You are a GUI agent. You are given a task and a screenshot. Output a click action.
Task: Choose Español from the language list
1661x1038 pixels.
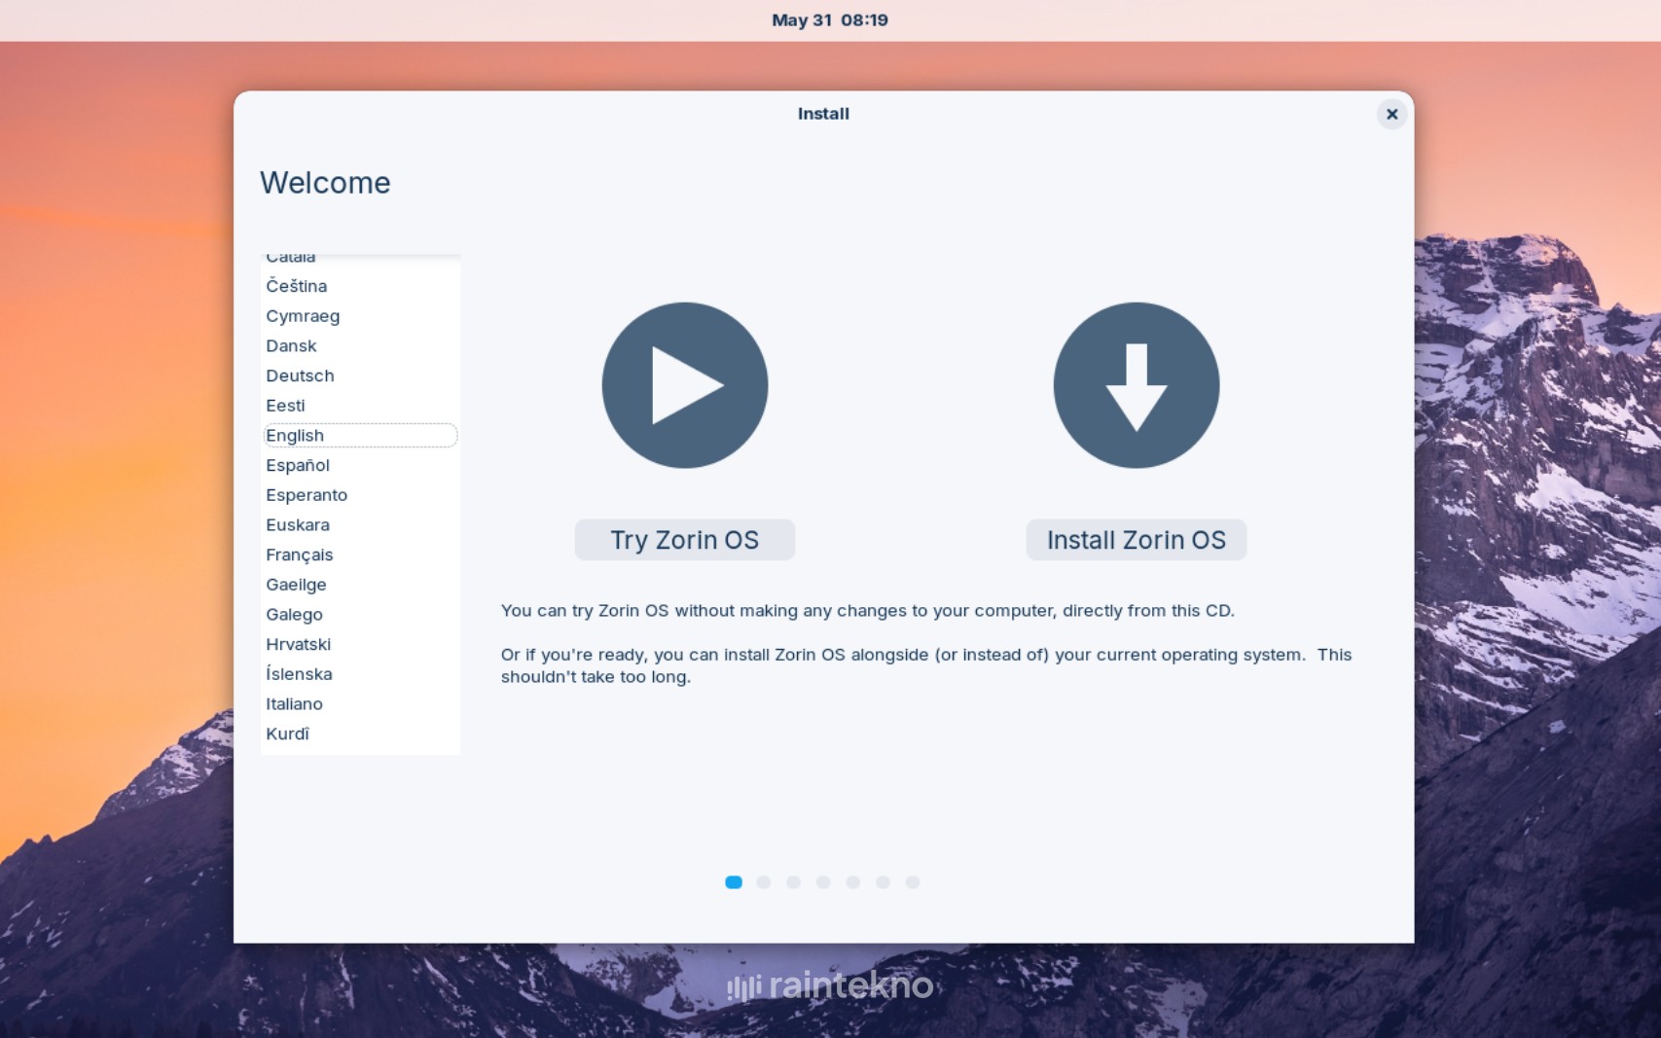(298, 465)
